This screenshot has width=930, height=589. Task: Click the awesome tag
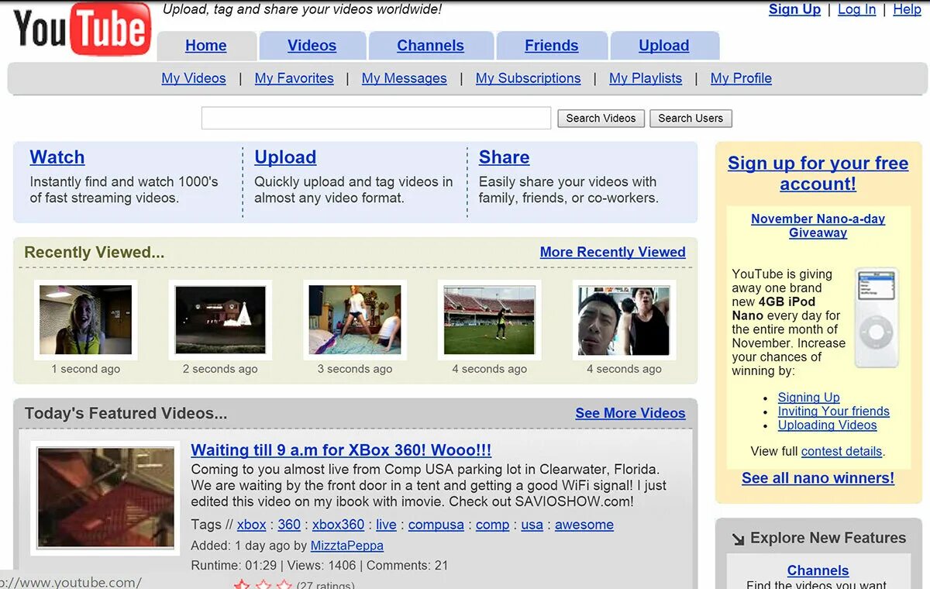(x=584, y=525)
